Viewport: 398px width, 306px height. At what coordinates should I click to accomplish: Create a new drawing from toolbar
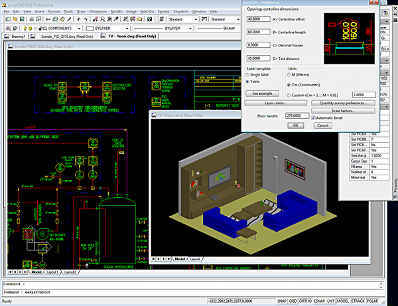(x=8, y=19)
